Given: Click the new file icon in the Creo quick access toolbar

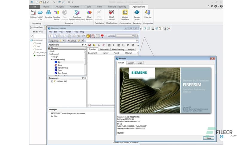Looking at the screenshot, I should pyautogui.click(x=37, y=2).
